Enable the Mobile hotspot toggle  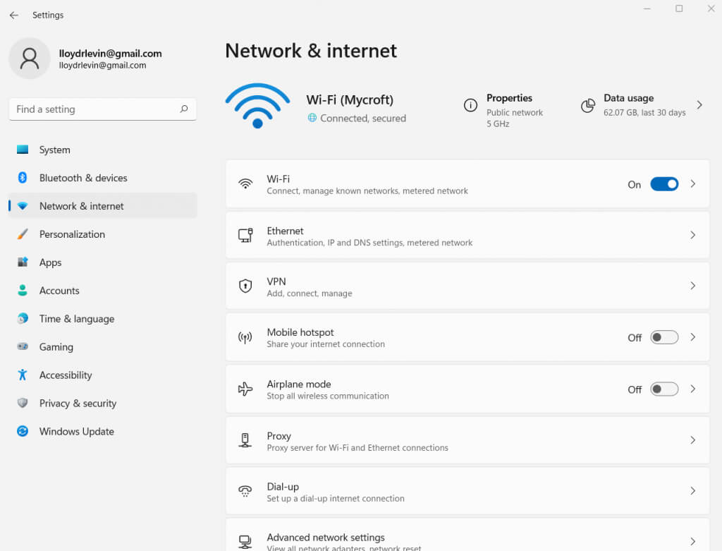coord(664,337)
